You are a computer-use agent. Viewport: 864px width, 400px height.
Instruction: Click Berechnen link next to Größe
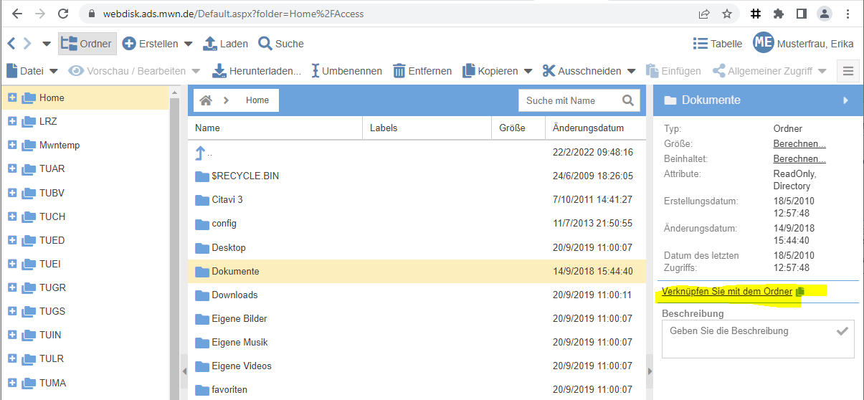(799, 144)
